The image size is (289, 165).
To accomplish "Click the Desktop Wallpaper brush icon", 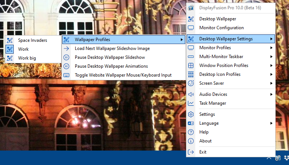I will tap(191, 19).
